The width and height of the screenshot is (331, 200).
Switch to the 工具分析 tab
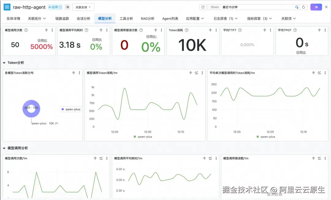126,19
